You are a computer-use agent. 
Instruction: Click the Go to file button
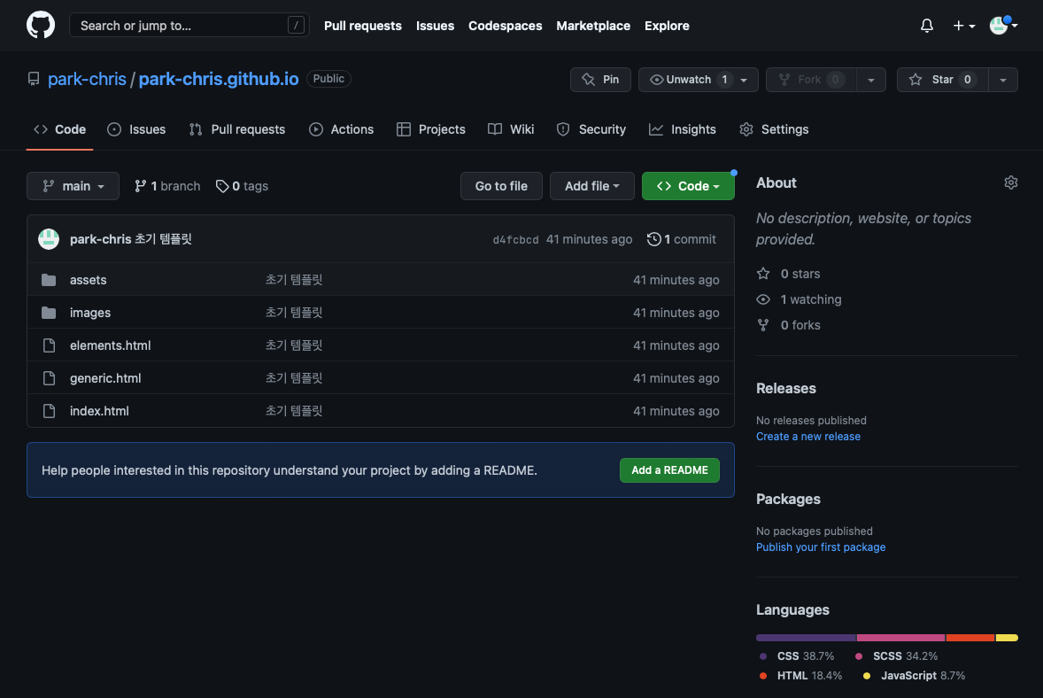[501, 186]
